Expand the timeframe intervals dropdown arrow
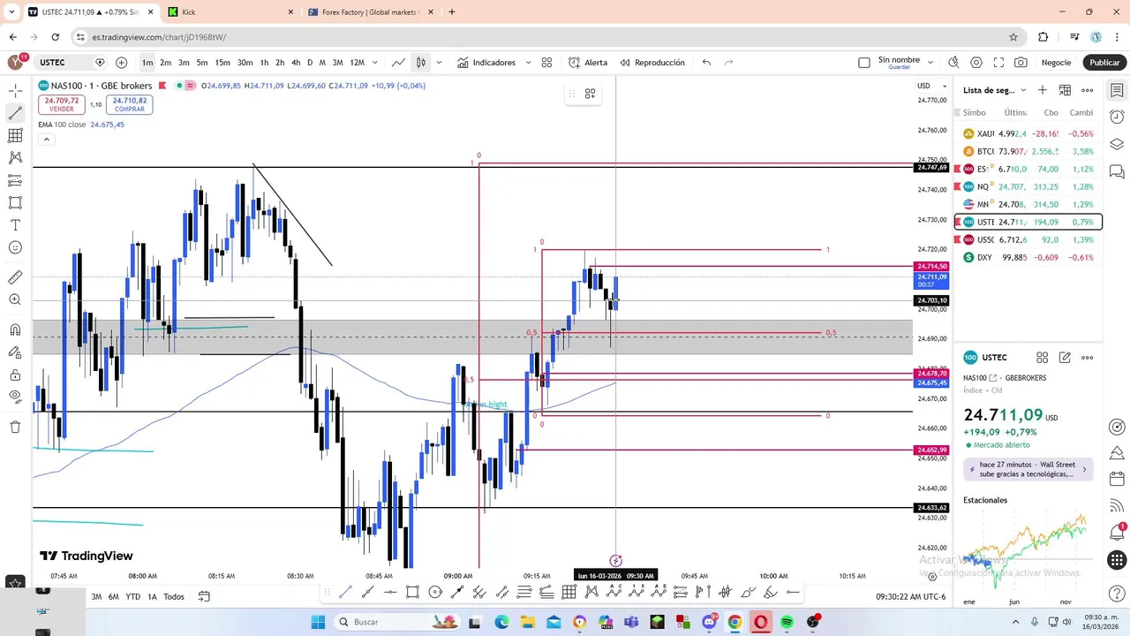Viewport: 1130px width, 636px height. point(375,63)
